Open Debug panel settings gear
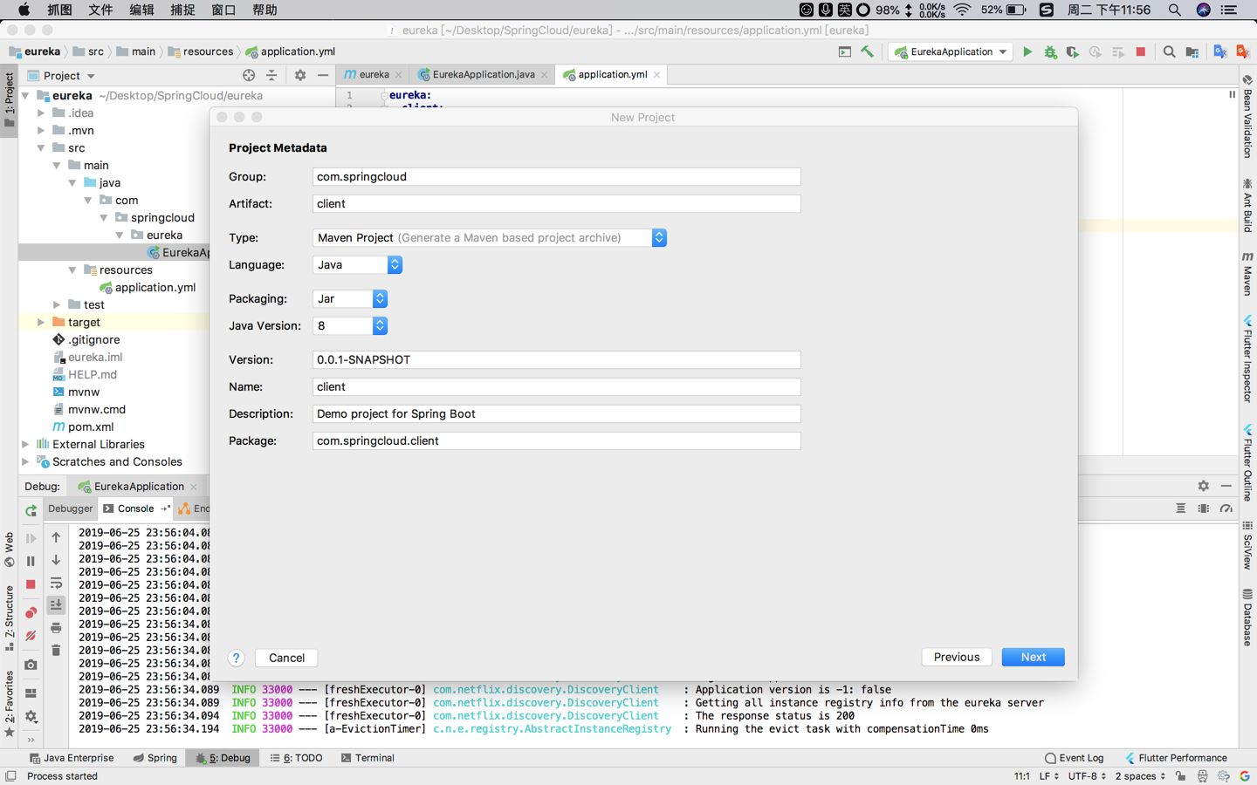The image size is (1257, 785). pyautogui.click(x=1203, y=486)
